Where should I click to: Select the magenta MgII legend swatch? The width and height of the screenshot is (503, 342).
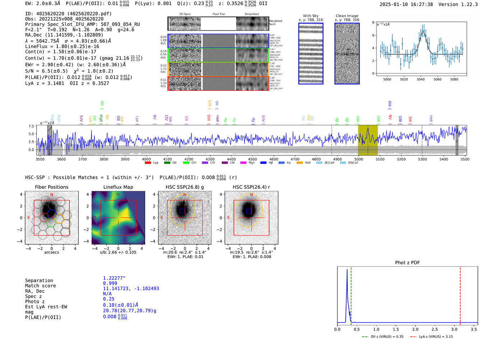[x=243, y=163]
